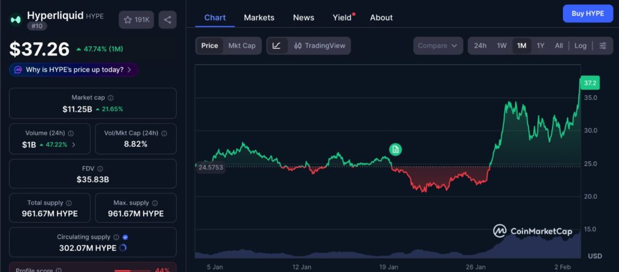Click the share icon button
Screen dimensions: 619x272
167,20
